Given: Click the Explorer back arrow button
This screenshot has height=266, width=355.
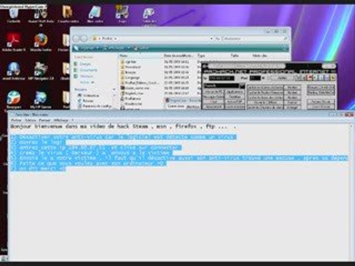Looking at the screenshot, I should click(x=76, y=38).
